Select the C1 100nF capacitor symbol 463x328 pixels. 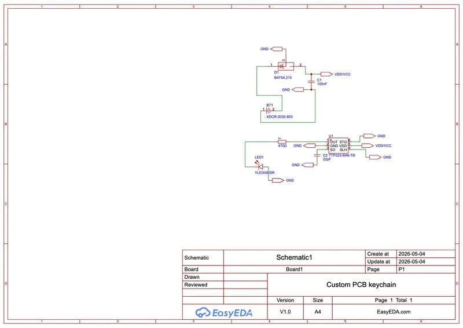[x=311, y=82]
